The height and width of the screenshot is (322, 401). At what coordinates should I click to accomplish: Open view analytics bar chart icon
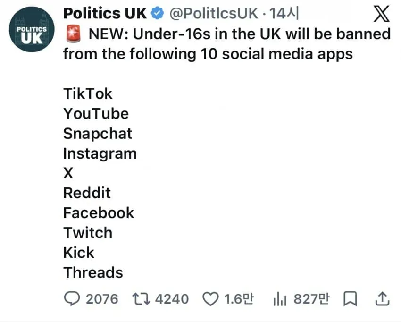click(x=280, y=299)
